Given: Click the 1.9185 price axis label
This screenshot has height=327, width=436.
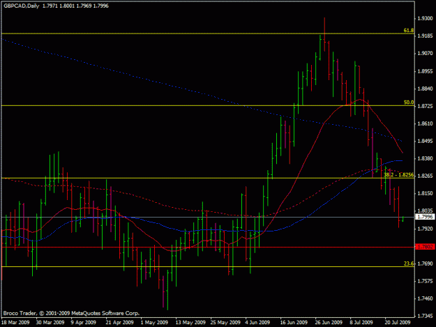Looking at the screenshot, I should [x=425, y=36].
